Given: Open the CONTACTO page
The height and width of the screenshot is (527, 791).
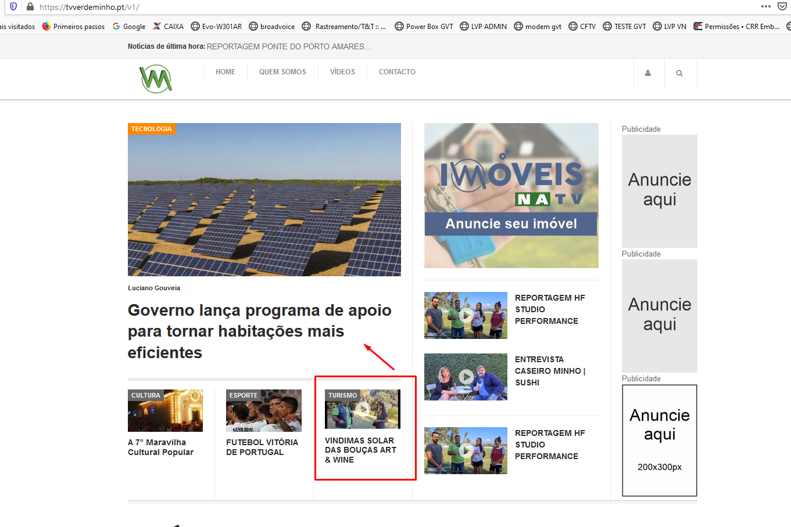Looking at the screenshot, I should (x=397, y=72).
